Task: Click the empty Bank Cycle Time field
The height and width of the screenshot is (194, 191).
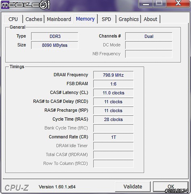Action: 113,128
